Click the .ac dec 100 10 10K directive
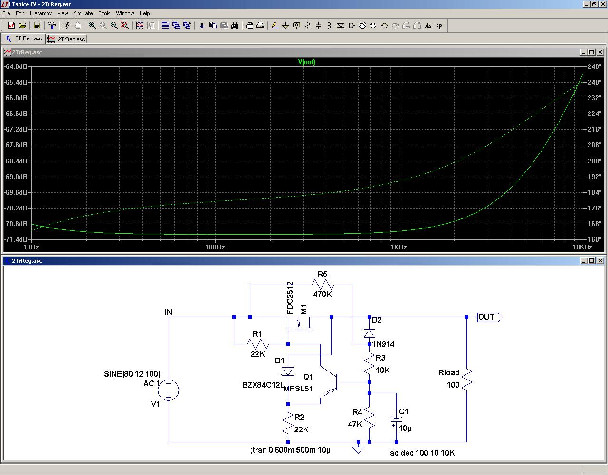 click(421, 453)
